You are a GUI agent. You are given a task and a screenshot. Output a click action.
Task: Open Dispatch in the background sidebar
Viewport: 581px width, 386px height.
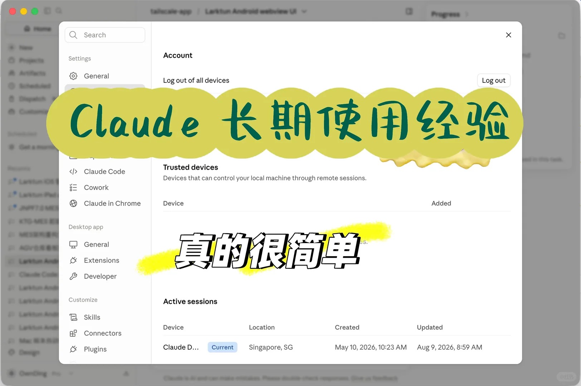32,99
